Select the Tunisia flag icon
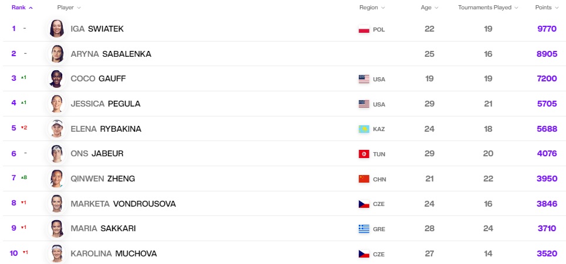 pos(364,154)
